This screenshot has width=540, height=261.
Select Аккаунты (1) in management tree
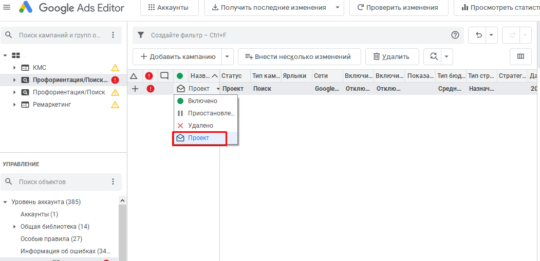(x=39, y=214)
